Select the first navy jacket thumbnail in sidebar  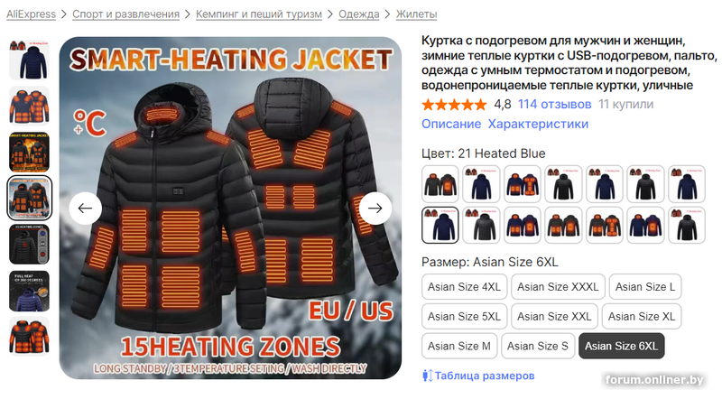pyautogui.click(x=30, y=60)
